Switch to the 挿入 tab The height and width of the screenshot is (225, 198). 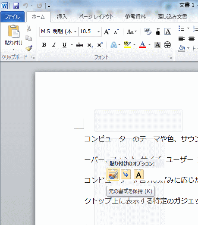click(x=62, y=17)
